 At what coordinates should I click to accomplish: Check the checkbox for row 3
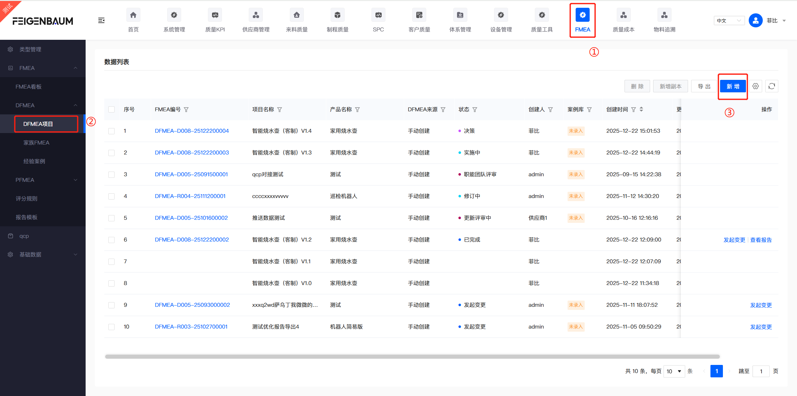[x=111, y=174]
